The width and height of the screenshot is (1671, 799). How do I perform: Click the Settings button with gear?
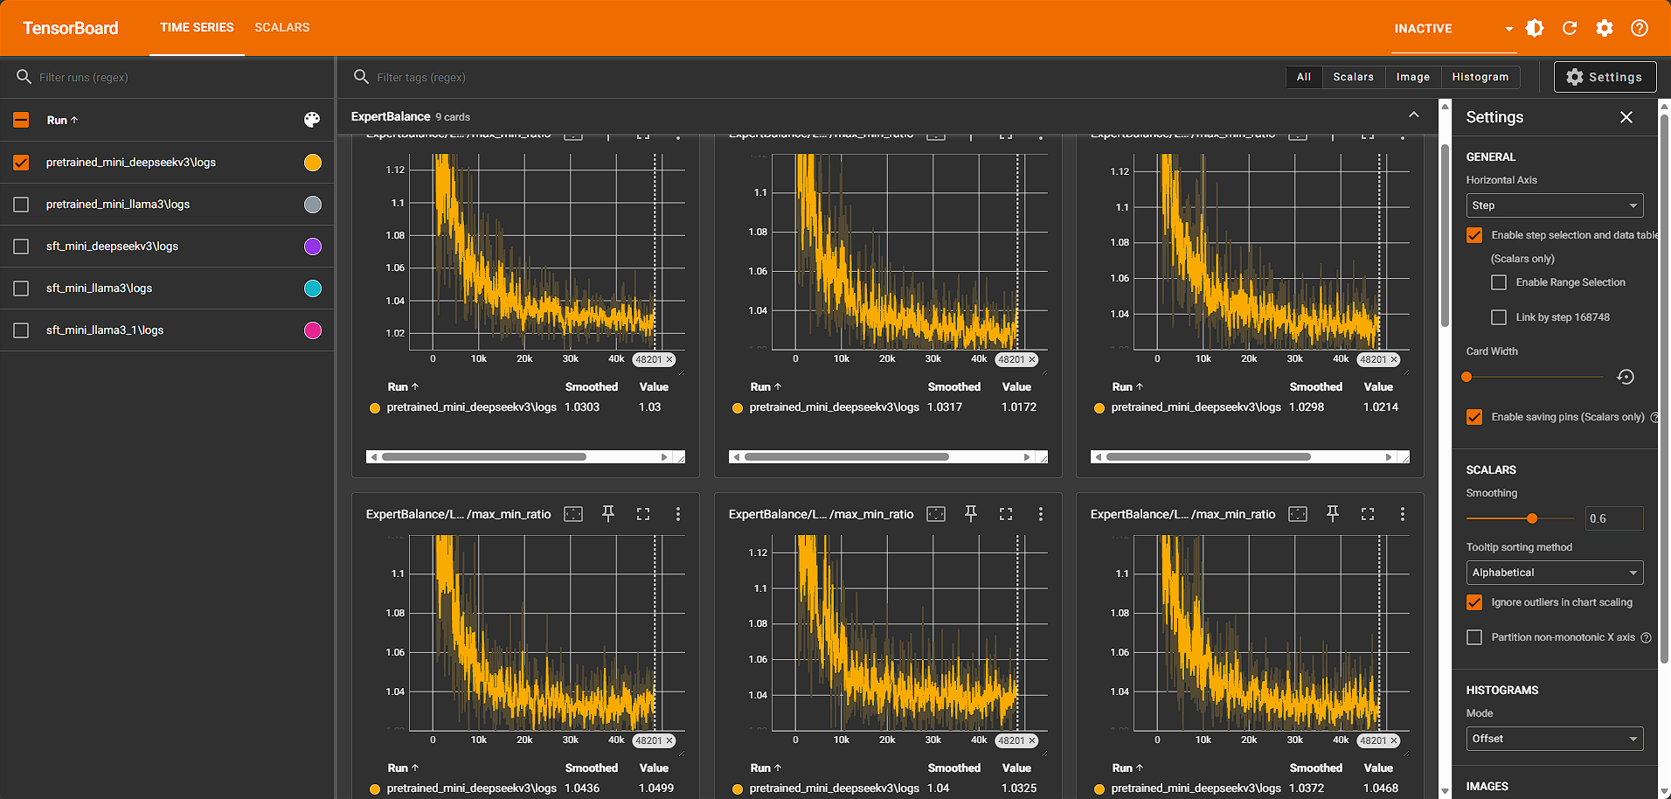[x=1605, y=77]
